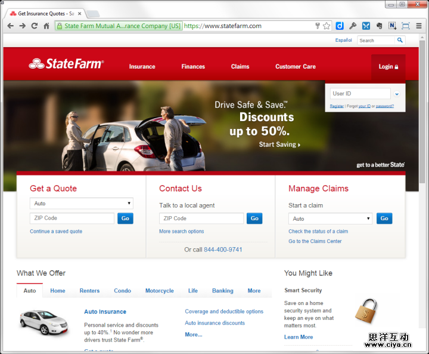
Task: Open the OneNote clipper extension icon
Action: (392, 26)
